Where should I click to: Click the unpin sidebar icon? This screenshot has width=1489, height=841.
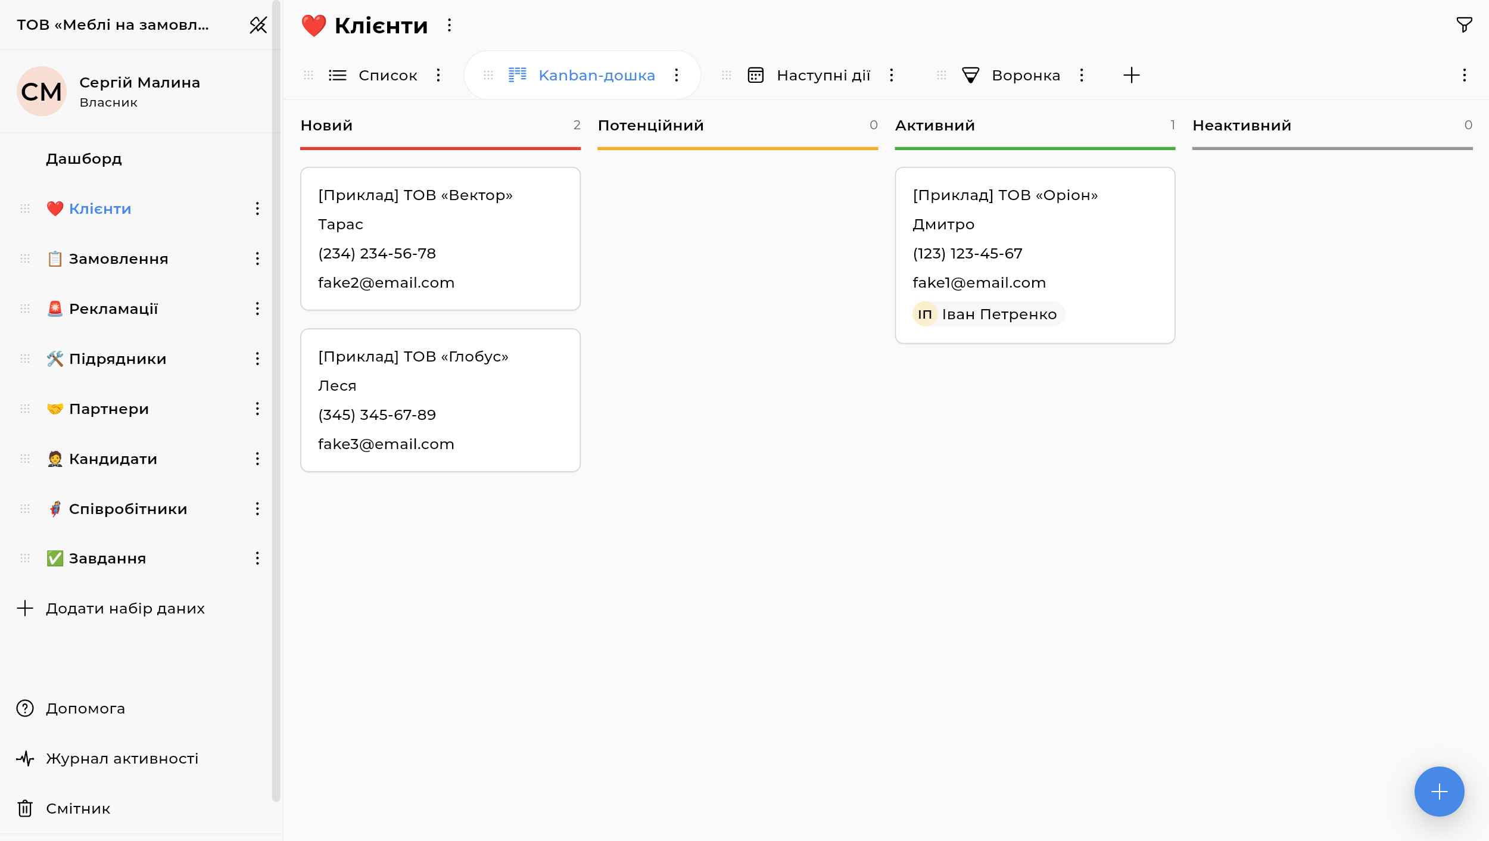point(258,25)
